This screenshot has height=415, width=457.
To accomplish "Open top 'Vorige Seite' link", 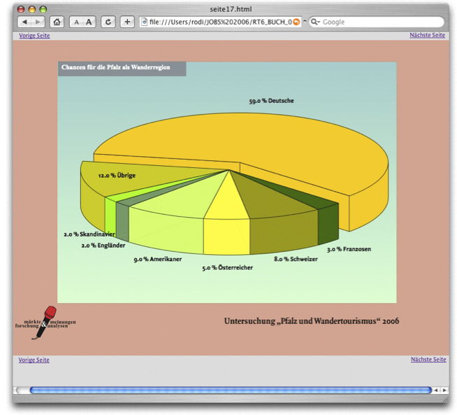I will tap(34, 35).
